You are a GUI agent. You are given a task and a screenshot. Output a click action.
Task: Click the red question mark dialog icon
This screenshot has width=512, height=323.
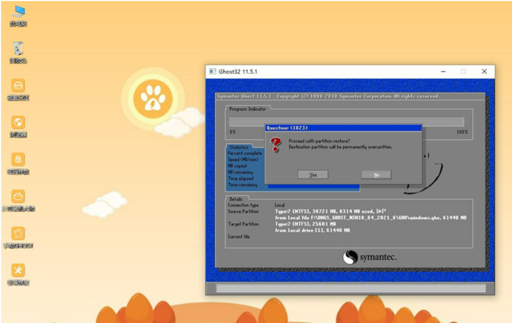pyautogui.click(x=276, y=145)
